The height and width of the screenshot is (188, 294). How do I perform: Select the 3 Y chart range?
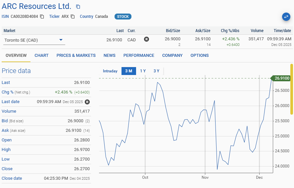[156, 71]
